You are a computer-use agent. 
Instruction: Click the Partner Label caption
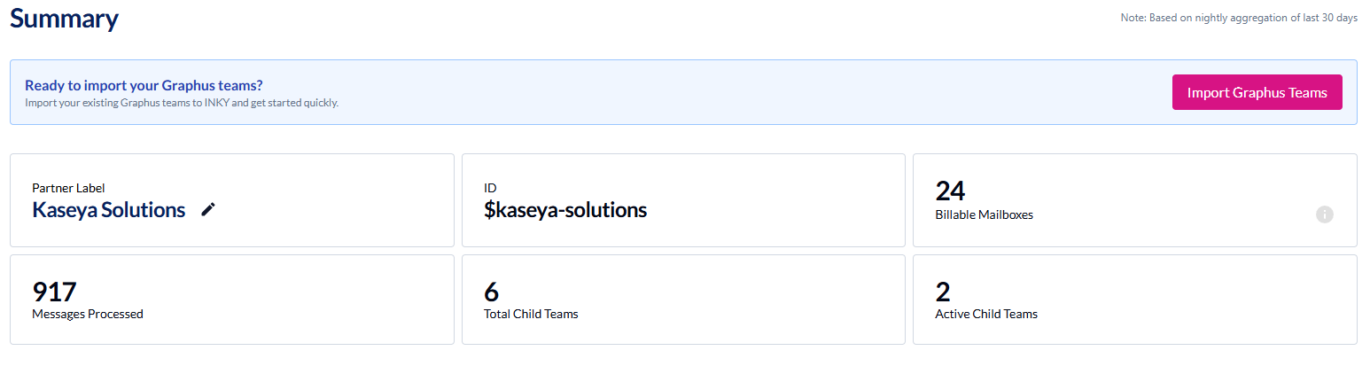pyautogui.click(x=68, y=188)
